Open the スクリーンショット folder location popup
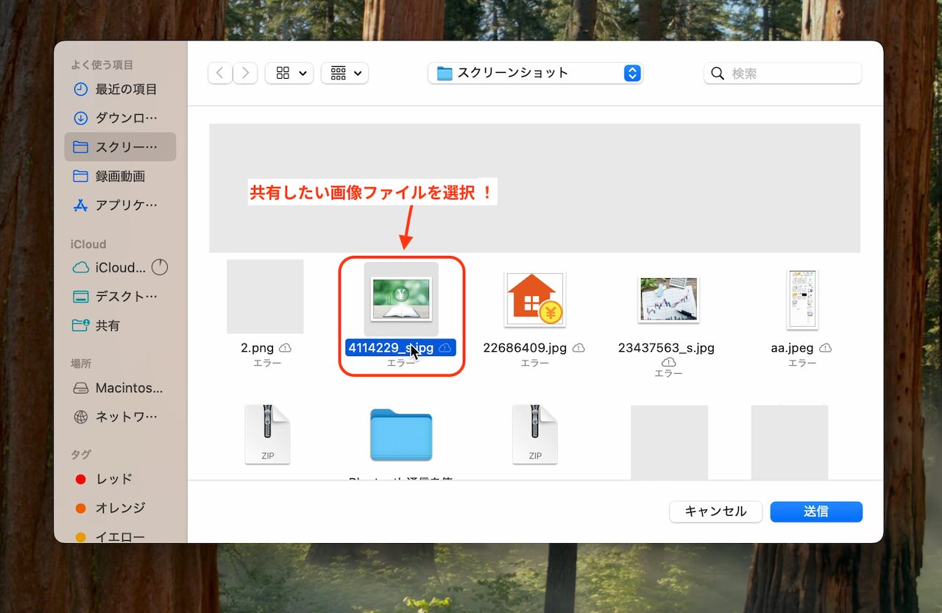The width and height of the screenshot is (942, 613). tap(535, 73)
